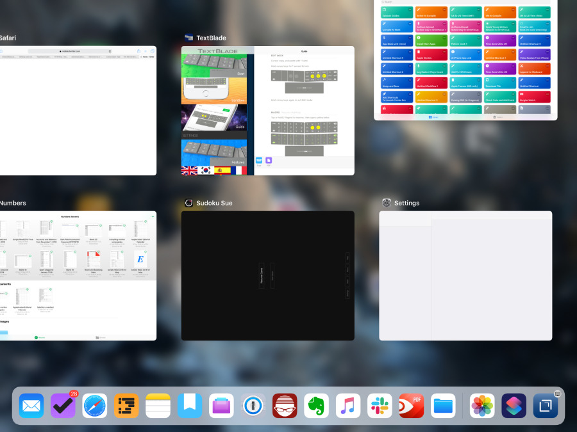
Task: Run the Install Main Apps shortcut
Action: pos(431,40)
